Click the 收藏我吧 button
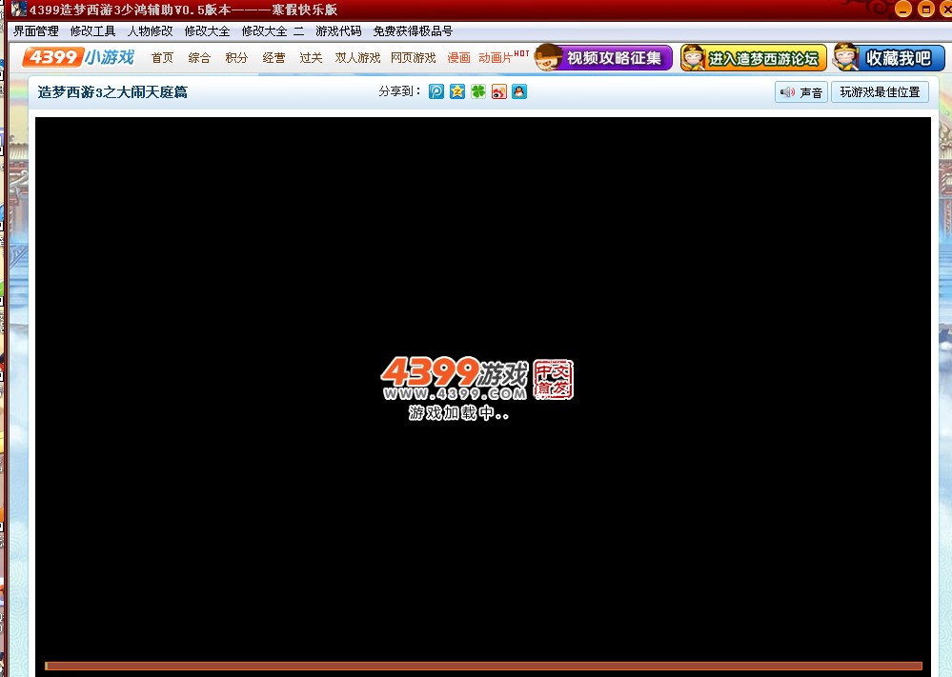952x677 pixels. (889, 58)
